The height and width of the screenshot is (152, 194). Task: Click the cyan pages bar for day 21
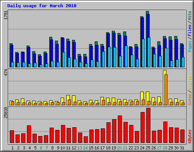point(126,56)
